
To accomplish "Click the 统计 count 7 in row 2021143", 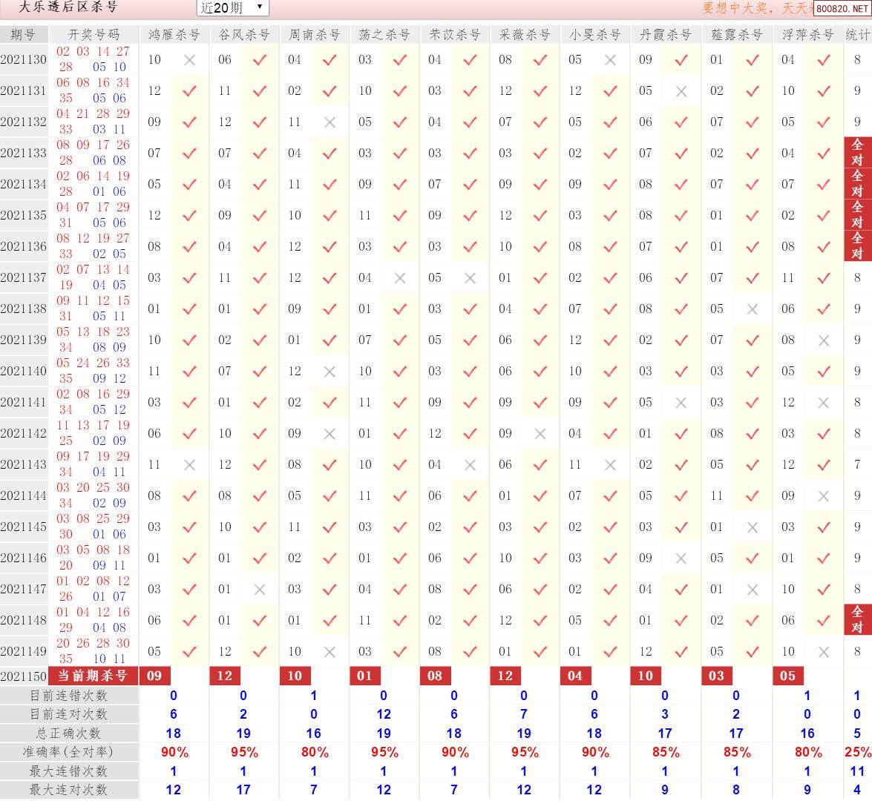I will pyautogui.click(x=858, y=464).
